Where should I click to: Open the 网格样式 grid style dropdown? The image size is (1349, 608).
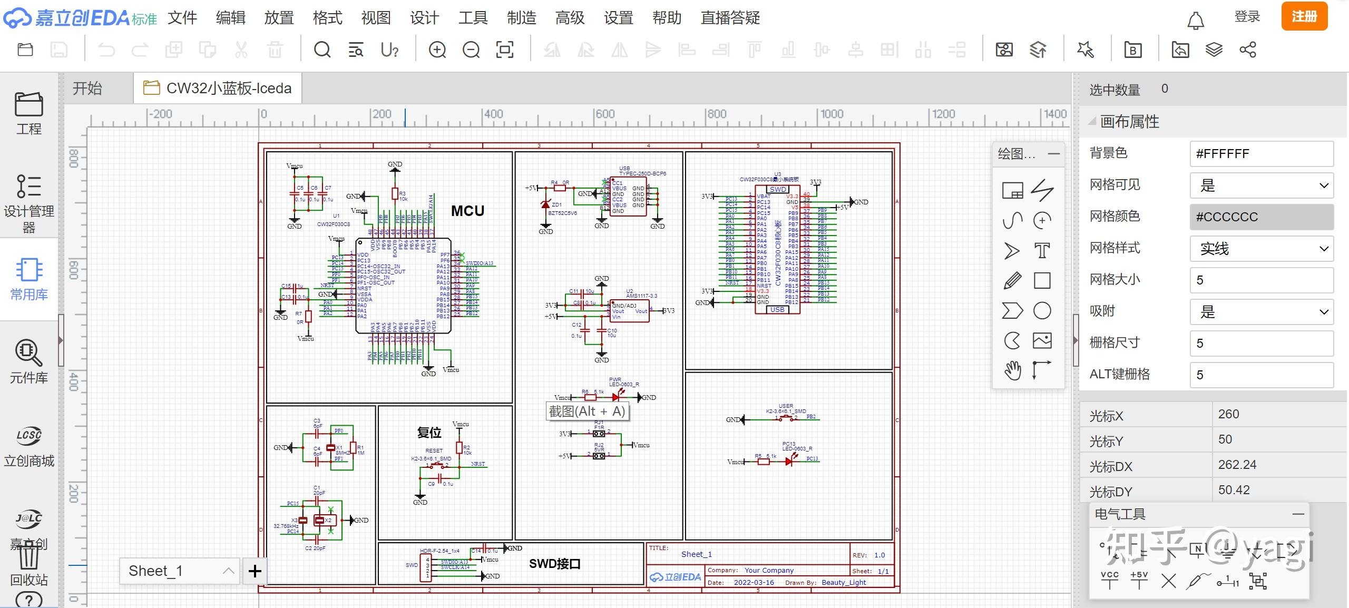[x=1262, y=249]
